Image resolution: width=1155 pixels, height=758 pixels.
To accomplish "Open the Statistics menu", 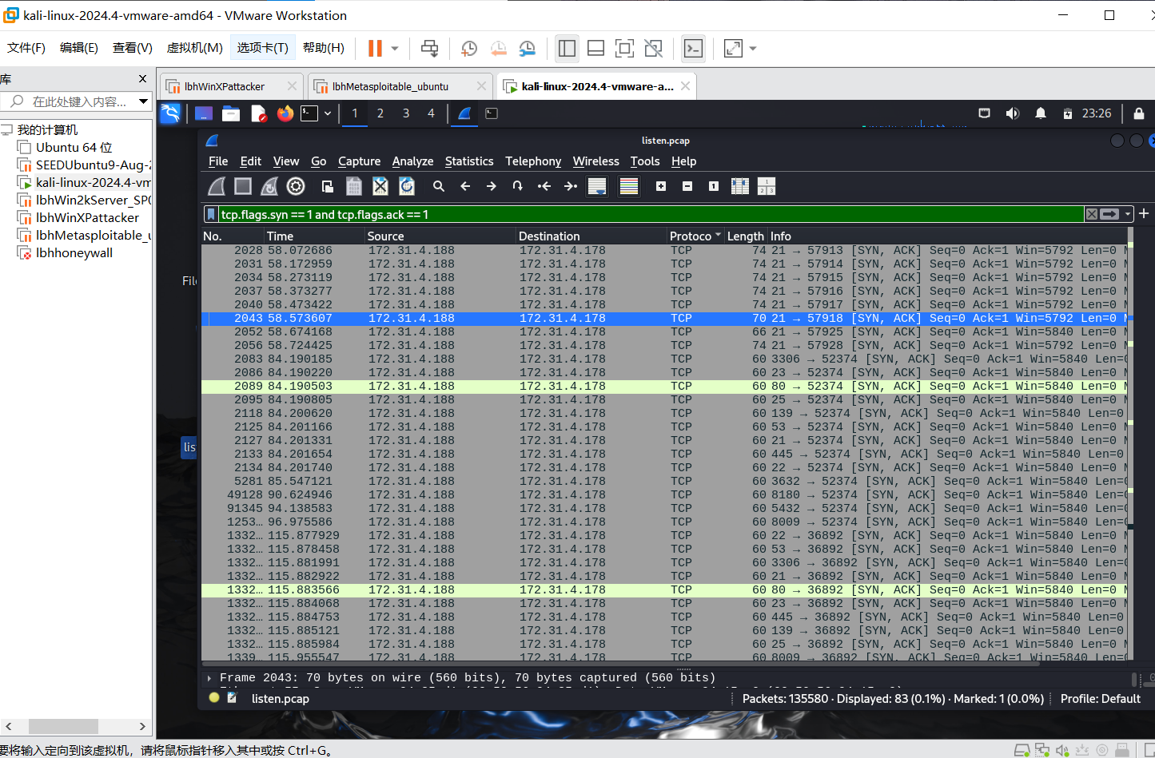I will [x=469, y=161].
